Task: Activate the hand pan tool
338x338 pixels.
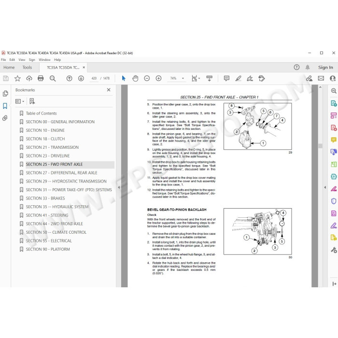Action: click(x=135, y=78)
